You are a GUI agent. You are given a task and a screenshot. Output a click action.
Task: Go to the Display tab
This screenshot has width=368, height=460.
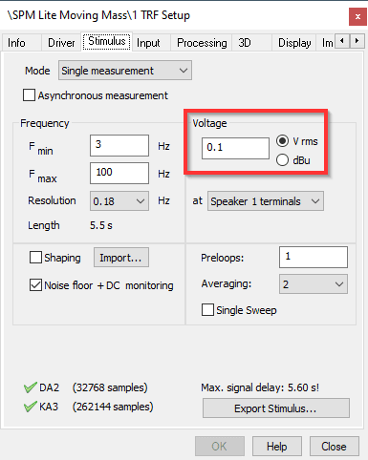point(294,43)
